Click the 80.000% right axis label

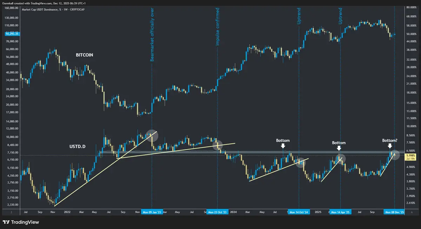(411, 7)
